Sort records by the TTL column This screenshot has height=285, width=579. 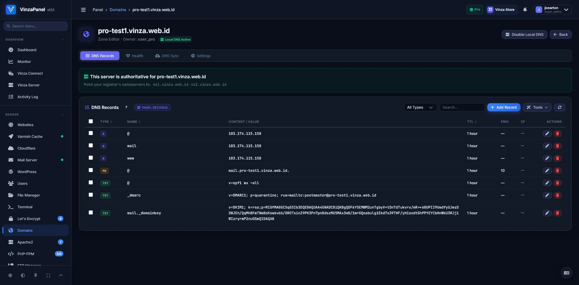(x=472, y=122)
